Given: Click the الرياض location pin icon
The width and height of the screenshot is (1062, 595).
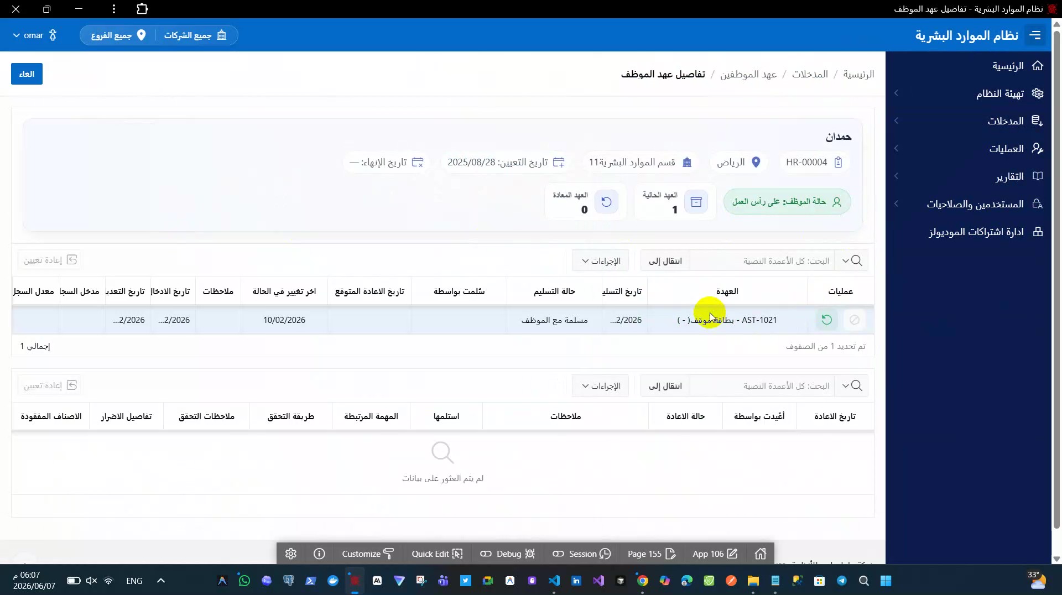Looking at the screenshot, I should pos(756,162).
